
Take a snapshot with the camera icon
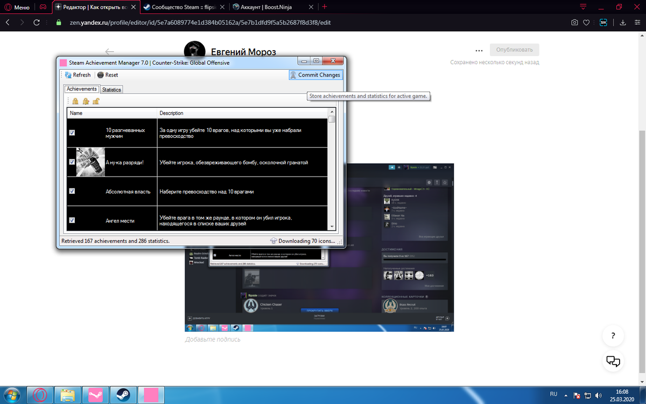(x=574, y=23)
